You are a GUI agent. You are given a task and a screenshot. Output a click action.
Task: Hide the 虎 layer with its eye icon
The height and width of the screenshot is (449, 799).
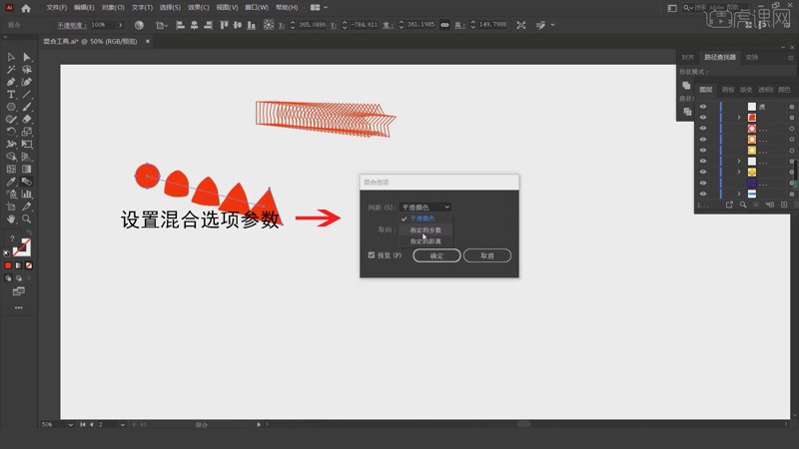point(703,107)
